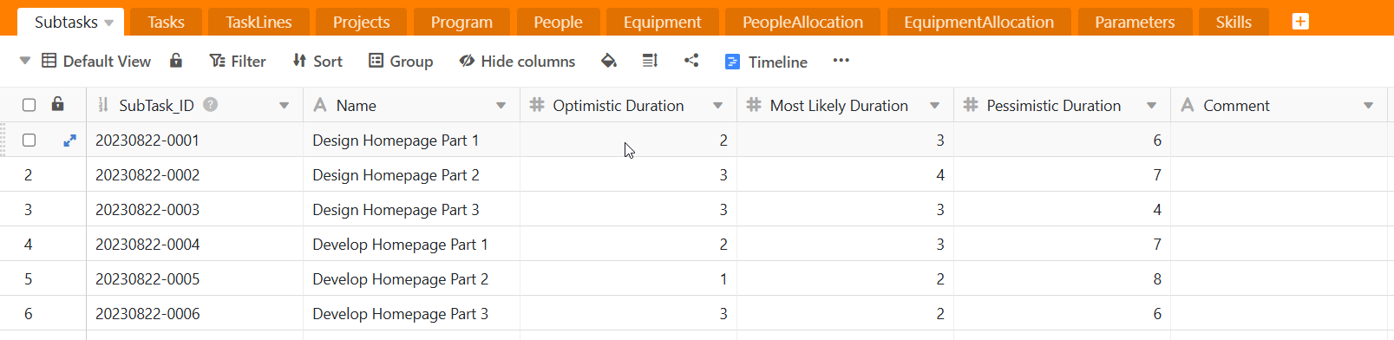Select Pessimistic Duration value 8
Image resolution: width=1394 pixels, height=340 pixels.
1062,278
